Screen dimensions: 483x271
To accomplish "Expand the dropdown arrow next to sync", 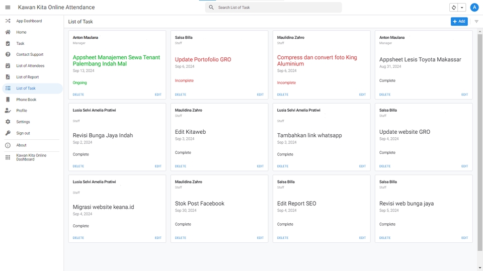I will (x=461, y=8).
